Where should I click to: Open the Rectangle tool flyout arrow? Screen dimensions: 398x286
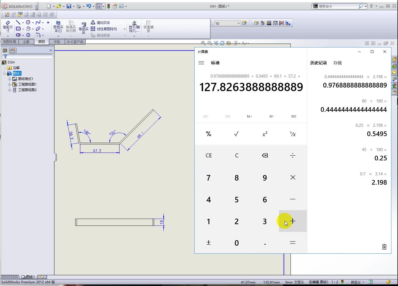[x=23, y=29]
